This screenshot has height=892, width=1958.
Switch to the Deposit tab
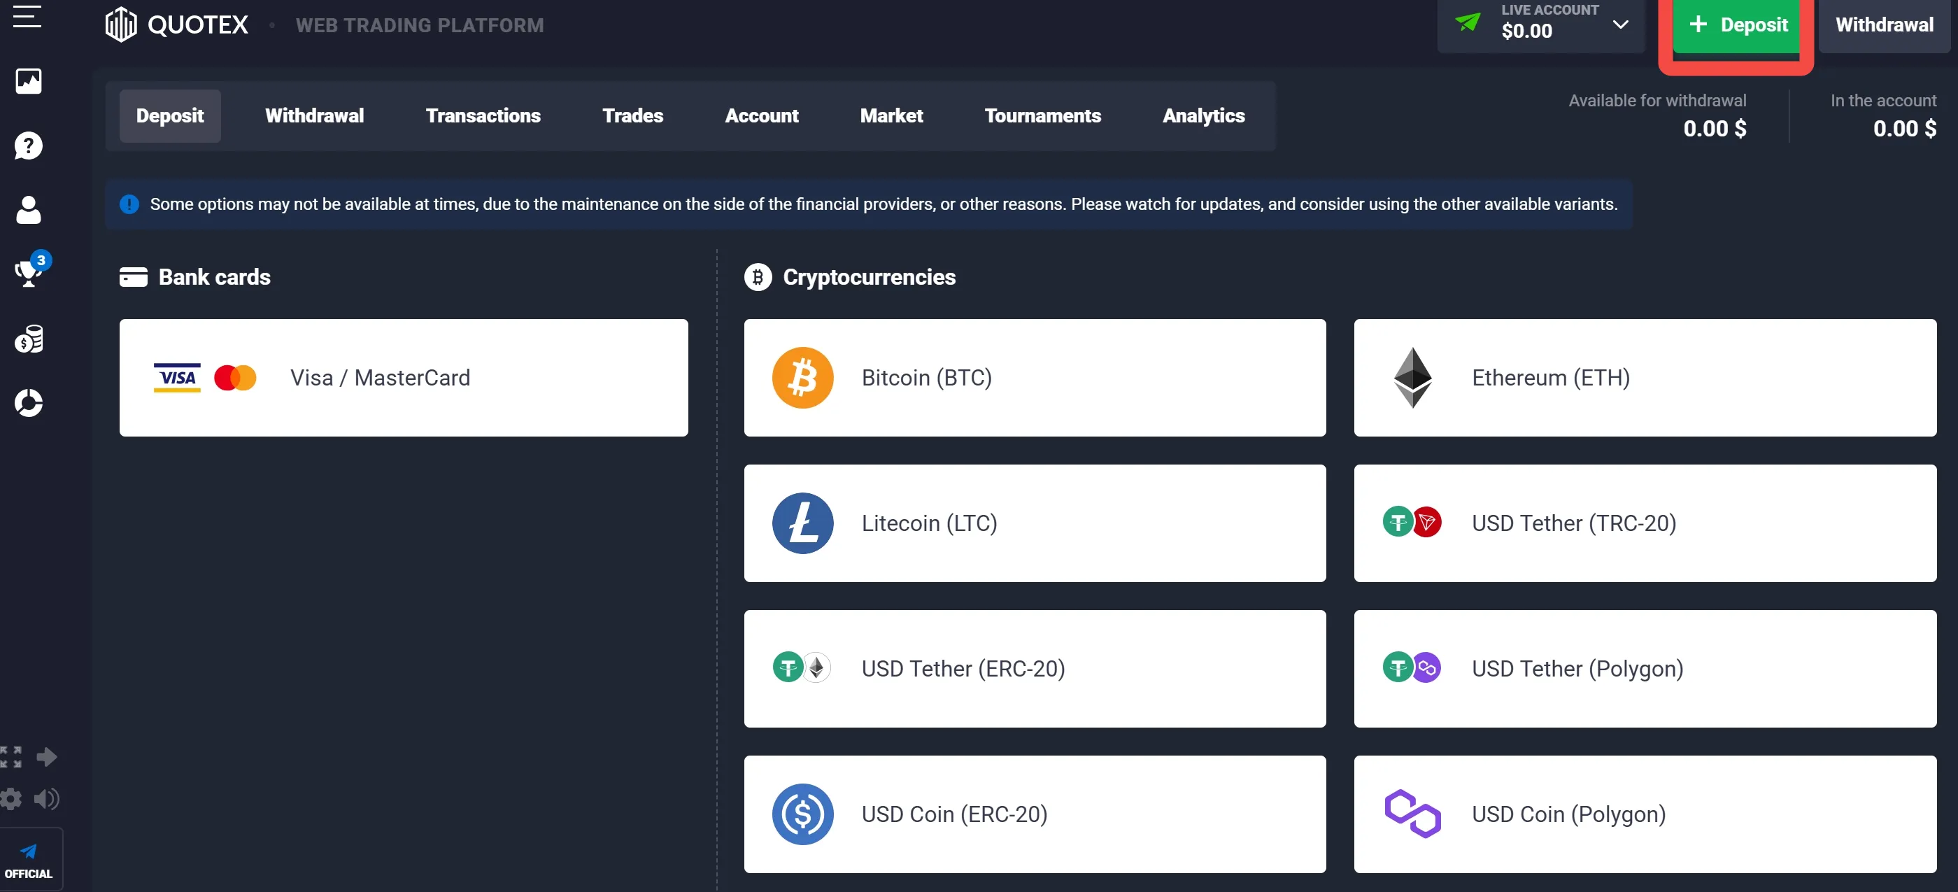[170, 115]
